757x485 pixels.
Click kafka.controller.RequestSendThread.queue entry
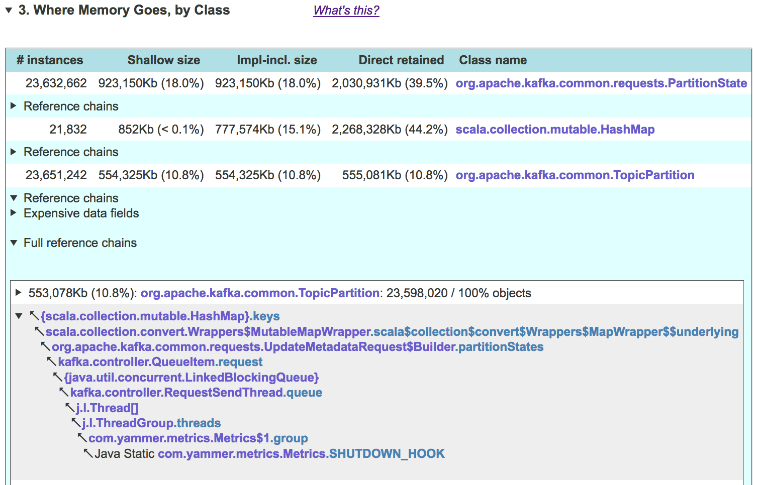(196, 393)
